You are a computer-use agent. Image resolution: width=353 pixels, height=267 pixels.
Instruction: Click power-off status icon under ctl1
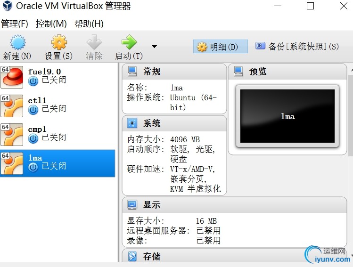[33, 110]
